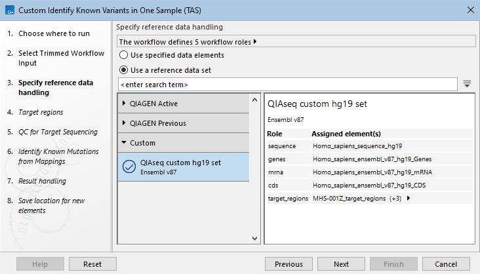Close the workflow dialog window
Image resolution: width=480 pixels, height=274 pixels.
469,9
